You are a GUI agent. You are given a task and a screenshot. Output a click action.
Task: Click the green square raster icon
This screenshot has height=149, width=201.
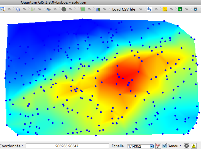[x=83, y=9]
